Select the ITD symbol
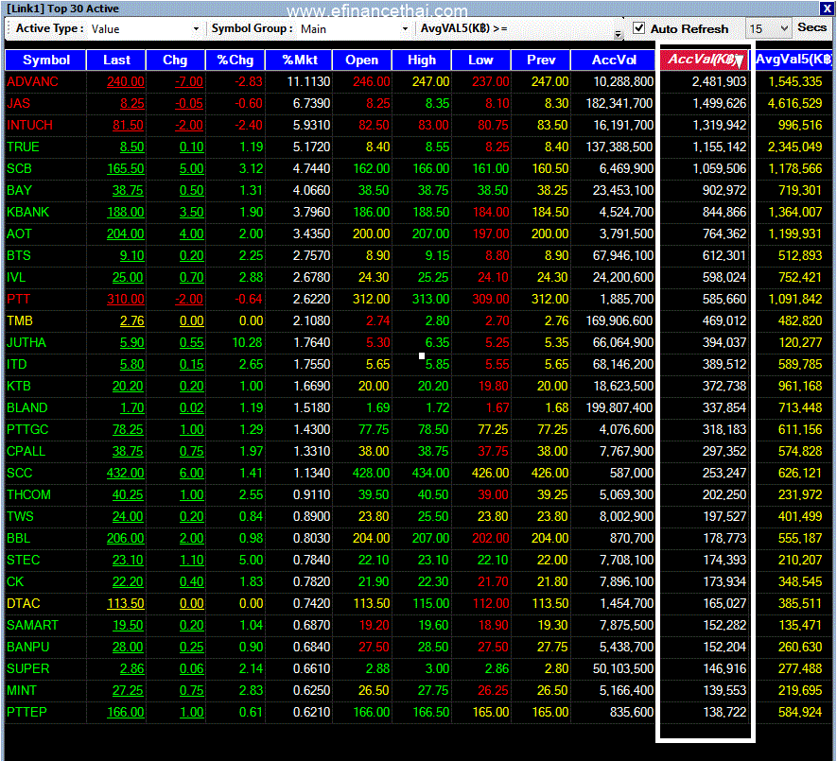The image size is (837, 761). click(x=16, y=365)
